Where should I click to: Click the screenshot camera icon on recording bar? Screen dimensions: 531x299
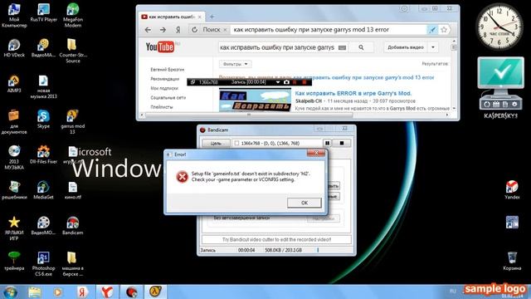286,82
